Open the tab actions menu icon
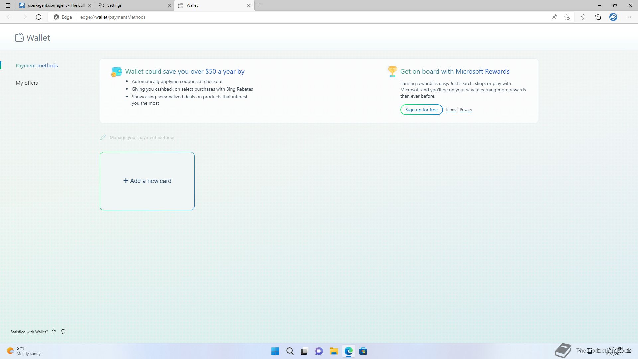This screenshot has width=638, height=359. point(8,5)
